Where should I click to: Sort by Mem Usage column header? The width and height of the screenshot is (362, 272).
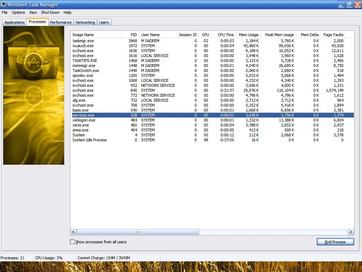pos(248,35)
